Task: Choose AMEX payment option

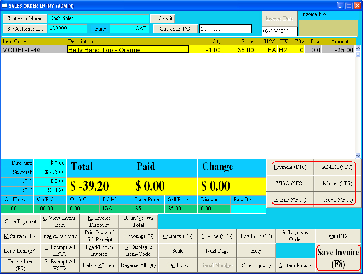Action: 337,167
